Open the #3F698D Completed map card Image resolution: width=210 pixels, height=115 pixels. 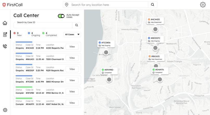click(x=109, y=71)
